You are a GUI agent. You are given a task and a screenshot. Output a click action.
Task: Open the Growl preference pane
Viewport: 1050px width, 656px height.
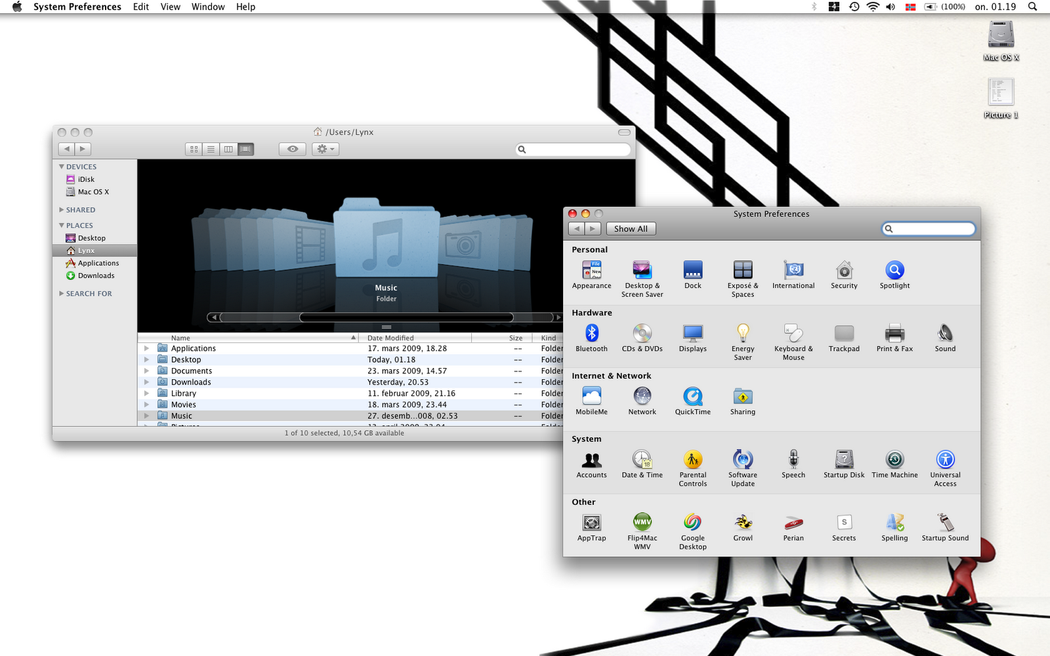click(743, 526)
